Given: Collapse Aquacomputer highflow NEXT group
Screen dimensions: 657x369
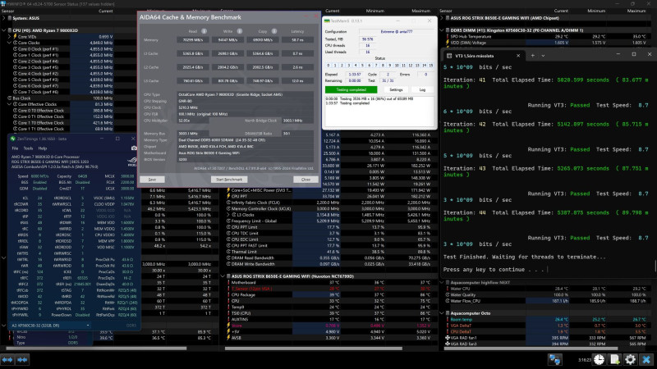Looking at the screenshot, I should click(442, 282).
